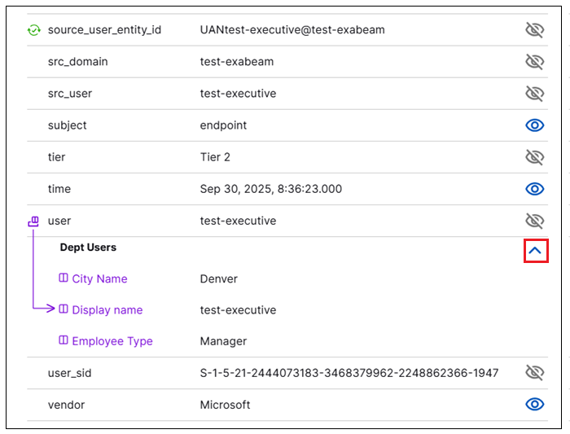570x434 pixels.
Task: Hide the subject field using eye icon
Action: click(x=534, y=125)
